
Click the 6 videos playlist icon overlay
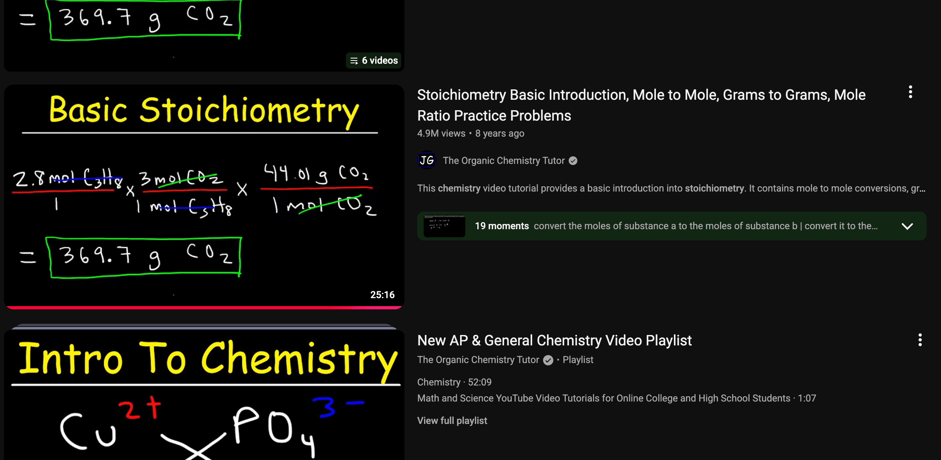pyautogui.click(x=373, y=61)
